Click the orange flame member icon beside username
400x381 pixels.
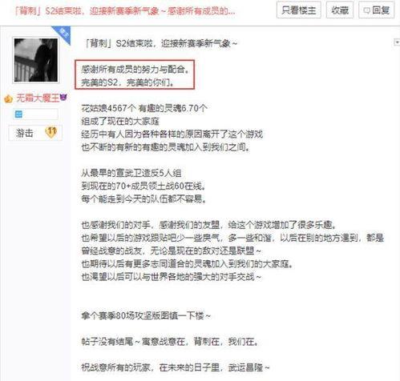coord(9,98)
